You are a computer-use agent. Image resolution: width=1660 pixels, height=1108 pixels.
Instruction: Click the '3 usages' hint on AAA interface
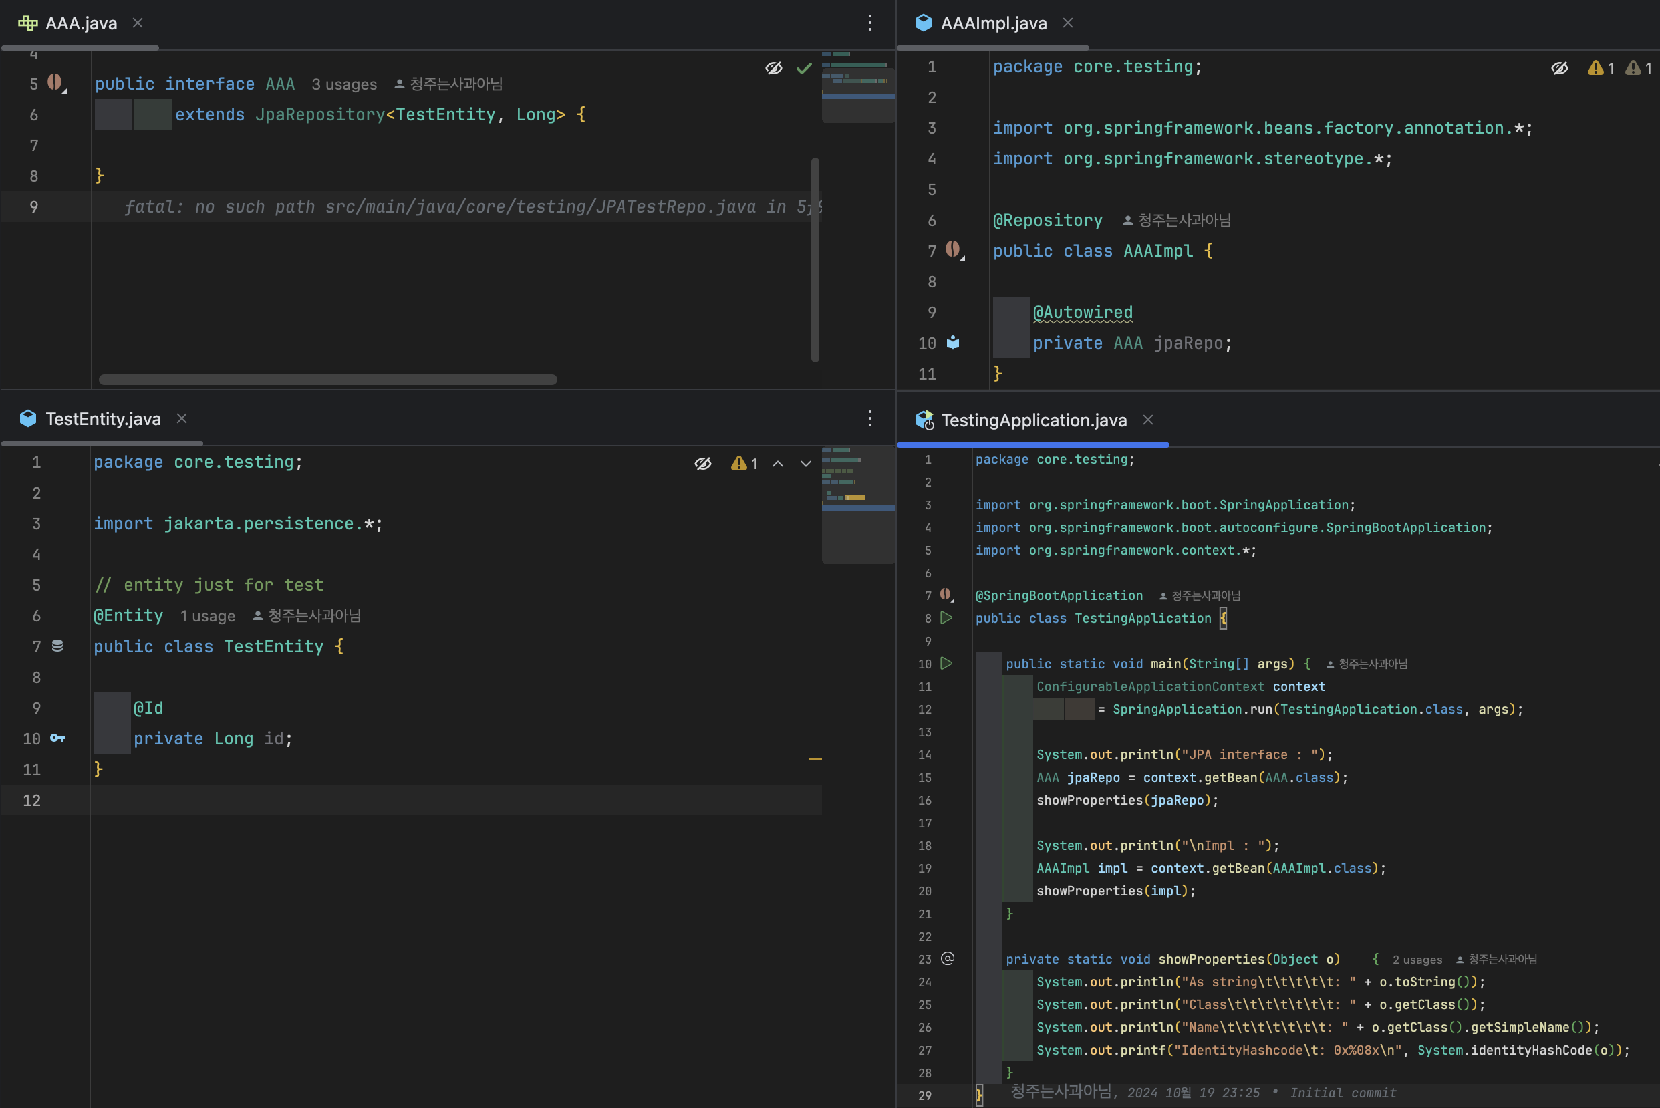coord(344,84)
